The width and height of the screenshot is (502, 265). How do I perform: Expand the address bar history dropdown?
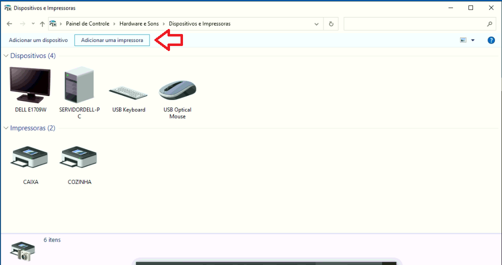coord(316,24)
